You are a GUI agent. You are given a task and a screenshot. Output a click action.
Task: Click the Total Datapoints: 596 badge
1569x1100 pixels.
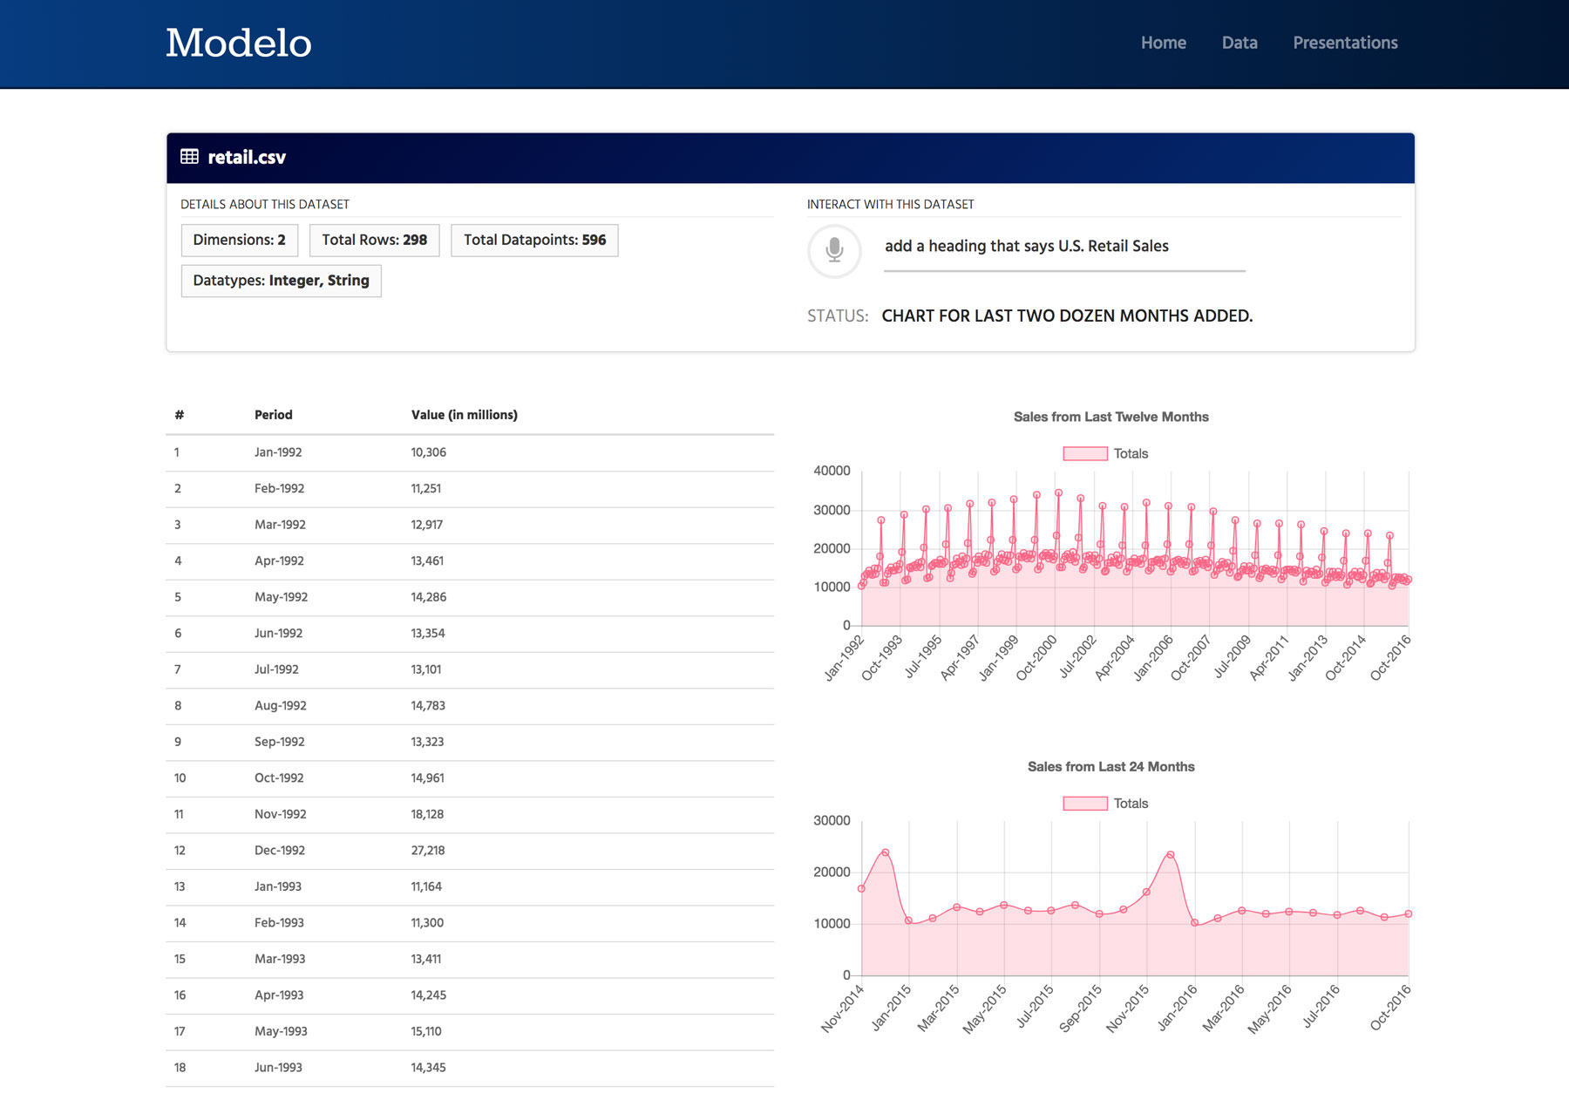pyautogui.click(x=534, y=240)
